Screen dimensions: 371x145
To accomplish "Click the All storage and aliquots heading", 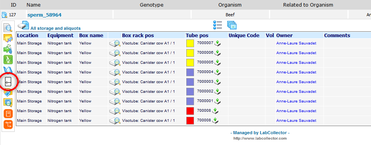I will tap(56, 29).
